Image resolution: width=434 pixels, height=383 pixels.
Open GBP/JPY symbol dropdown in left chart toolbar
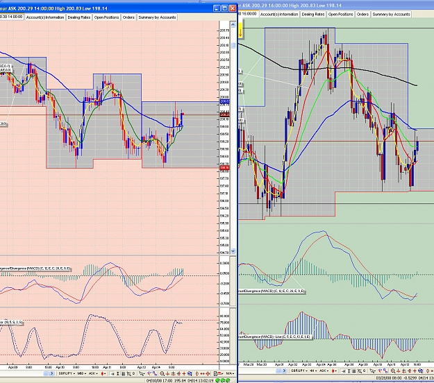pos(67,373)
